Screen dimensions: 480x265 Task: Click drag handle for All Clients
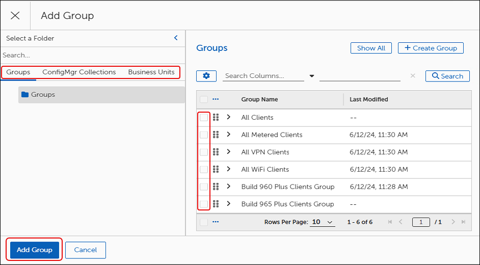pyautogui.click(x=216, y=117)
